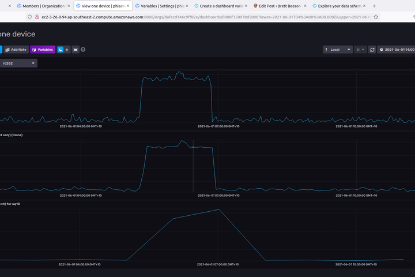The width and height of the screenshot is (415, 277).
Task: Close the Members | Organization tab
Action: (x=69, y=6)
